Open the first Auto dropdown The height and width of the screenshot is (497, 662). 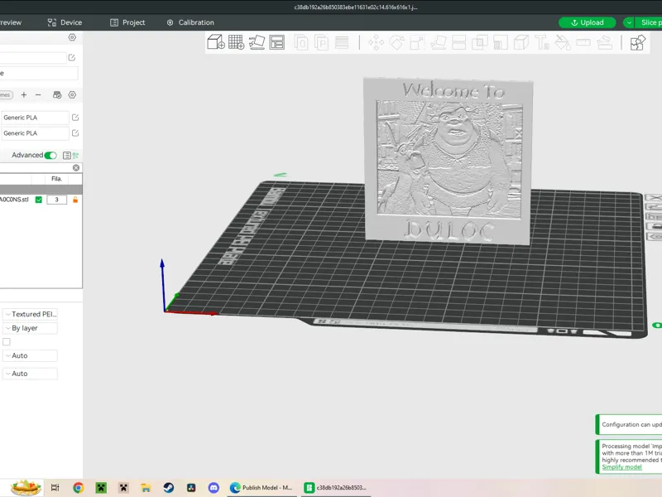30,355
